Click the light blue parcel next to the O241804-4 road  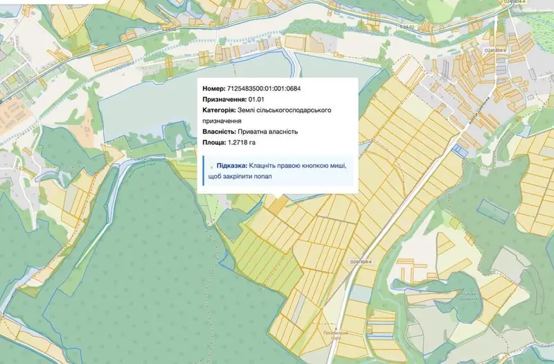[x=359, y=293]
